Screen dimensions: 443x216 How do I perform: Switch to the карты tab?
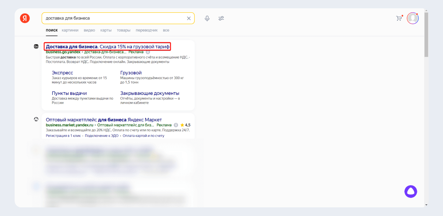[106, 30]
